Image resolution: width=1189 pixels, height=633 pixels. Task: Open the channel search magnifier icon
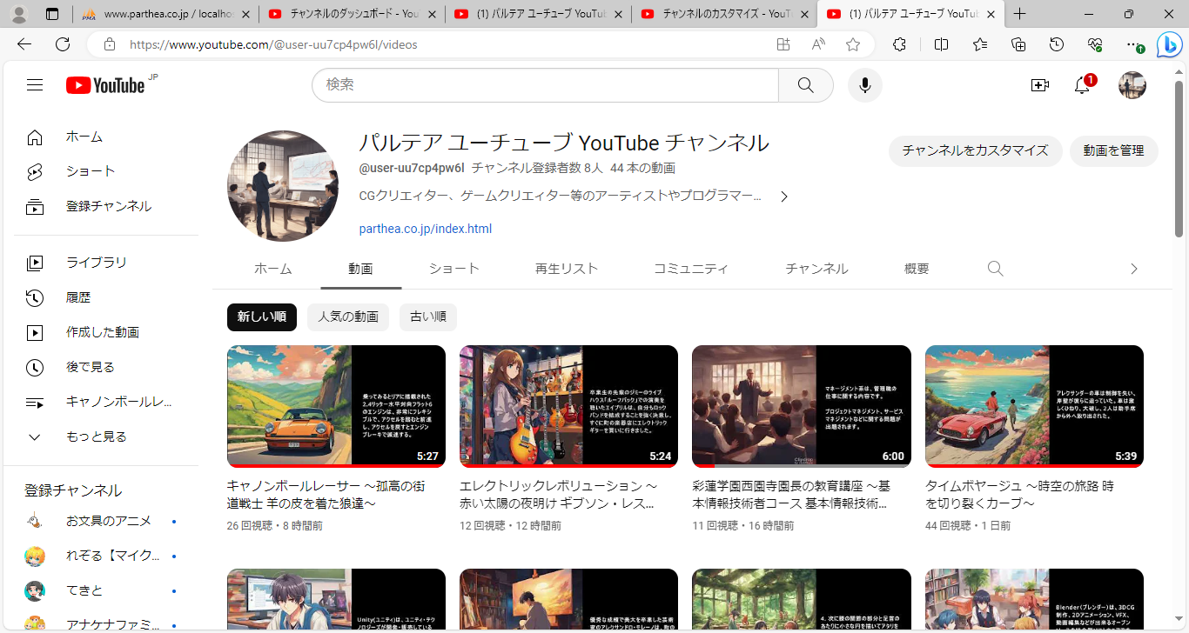pyautogui.click(x=995, y=270)
